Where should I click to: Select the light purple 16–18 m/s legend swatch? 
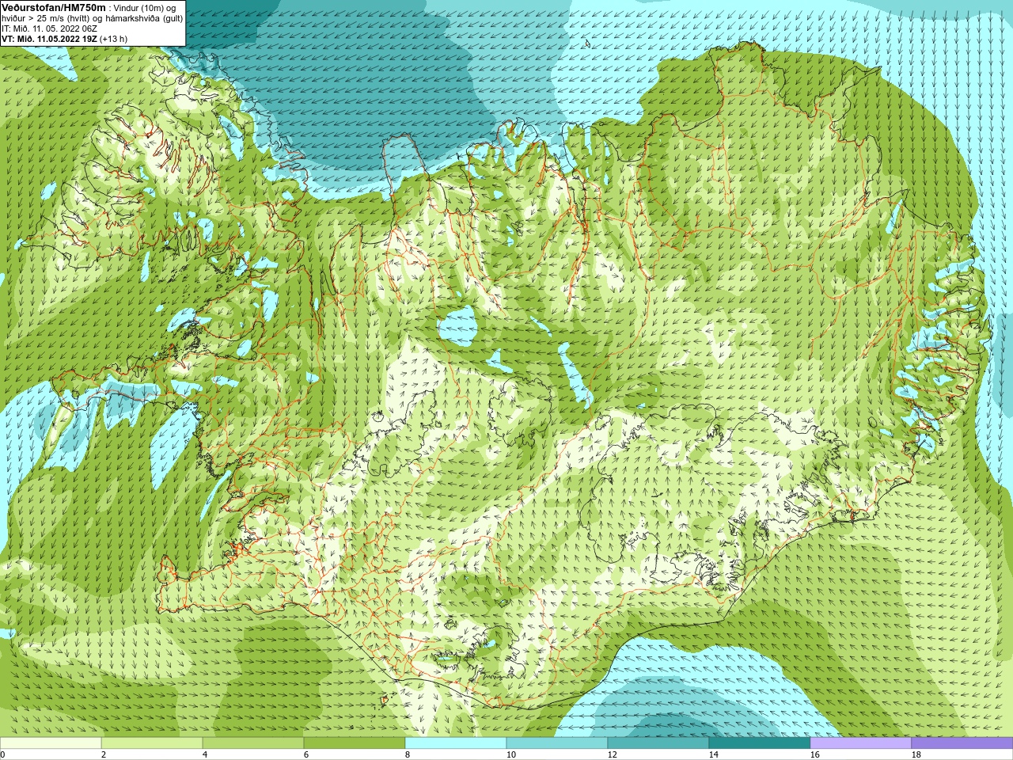point(861,743)
